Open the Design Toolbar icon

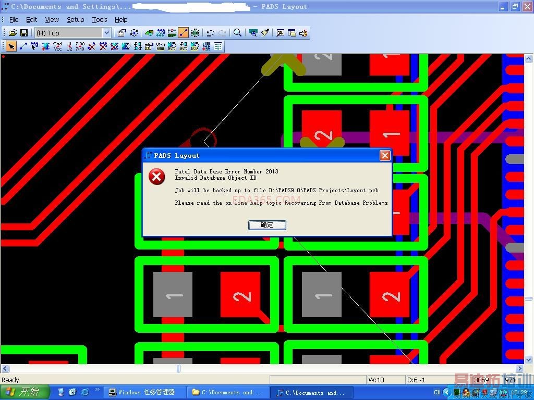[161, 33]
